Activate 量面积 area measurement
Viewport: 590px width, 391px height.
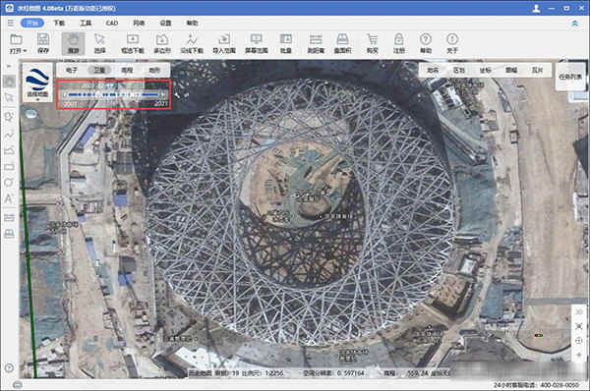pyautogui.click(x=342, y=43)
